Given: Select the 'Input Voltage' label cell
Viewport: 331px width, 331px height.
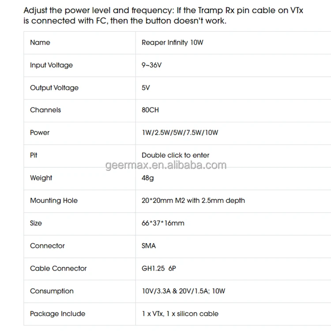Looking at the screenshot, I should tap(51, 65).
